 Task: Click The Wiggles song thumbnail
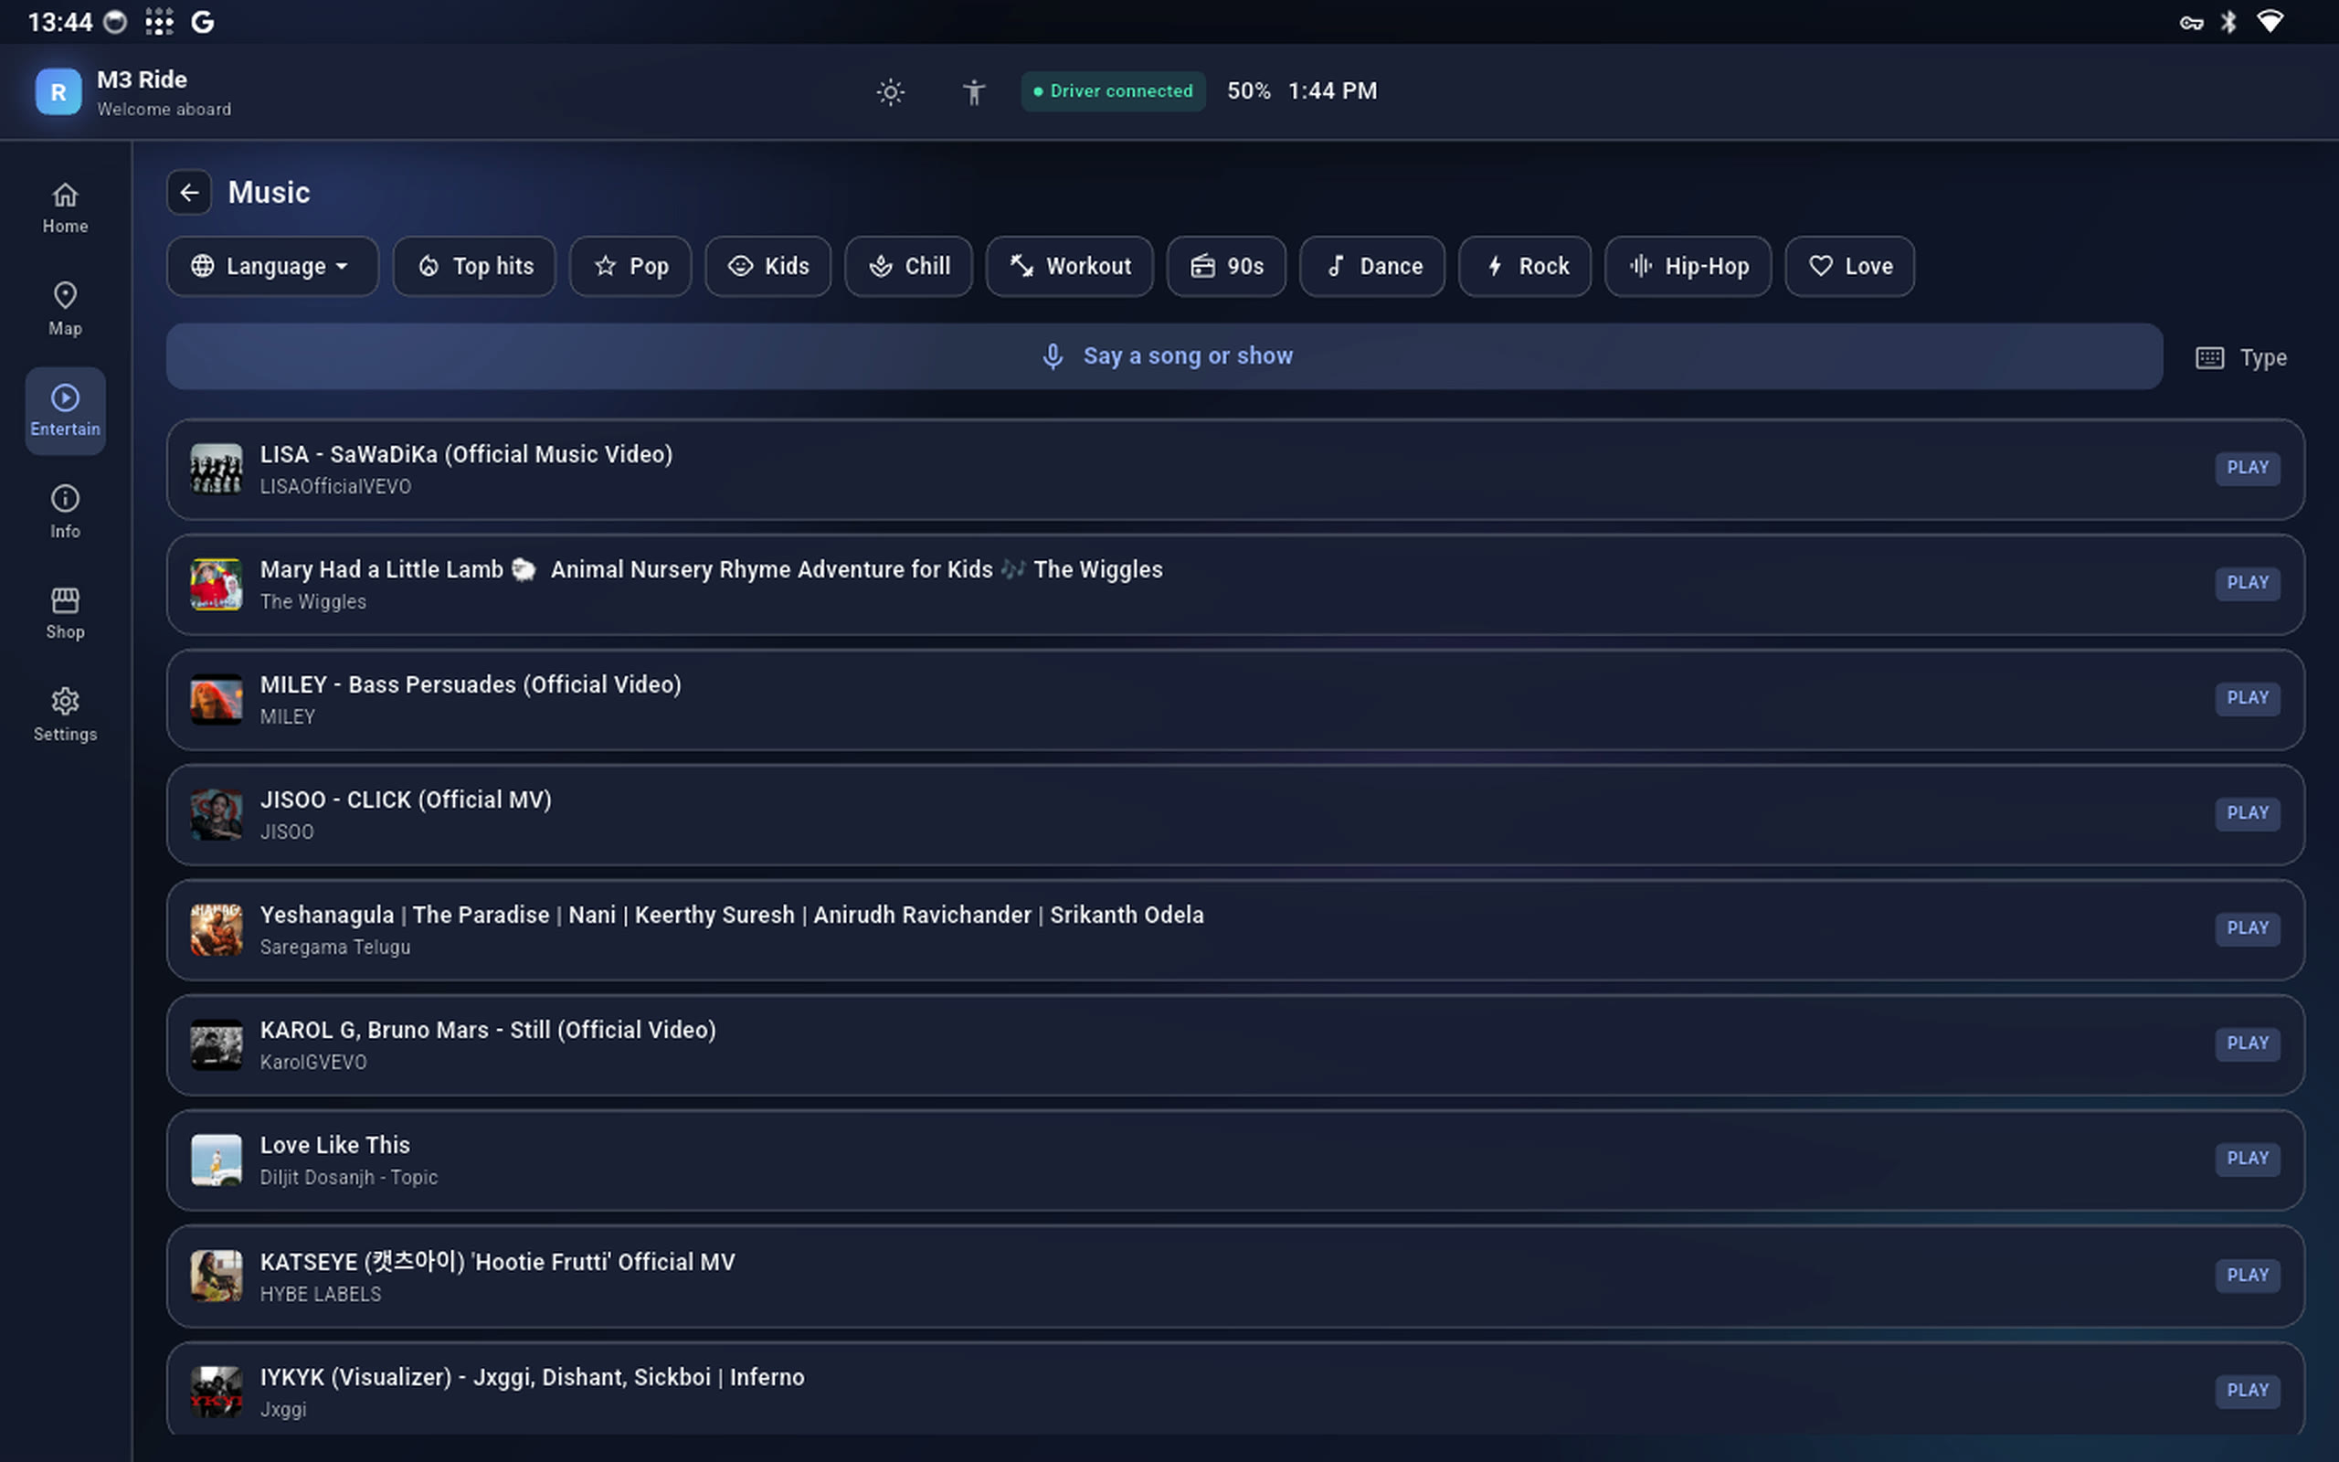coord(217,584)
